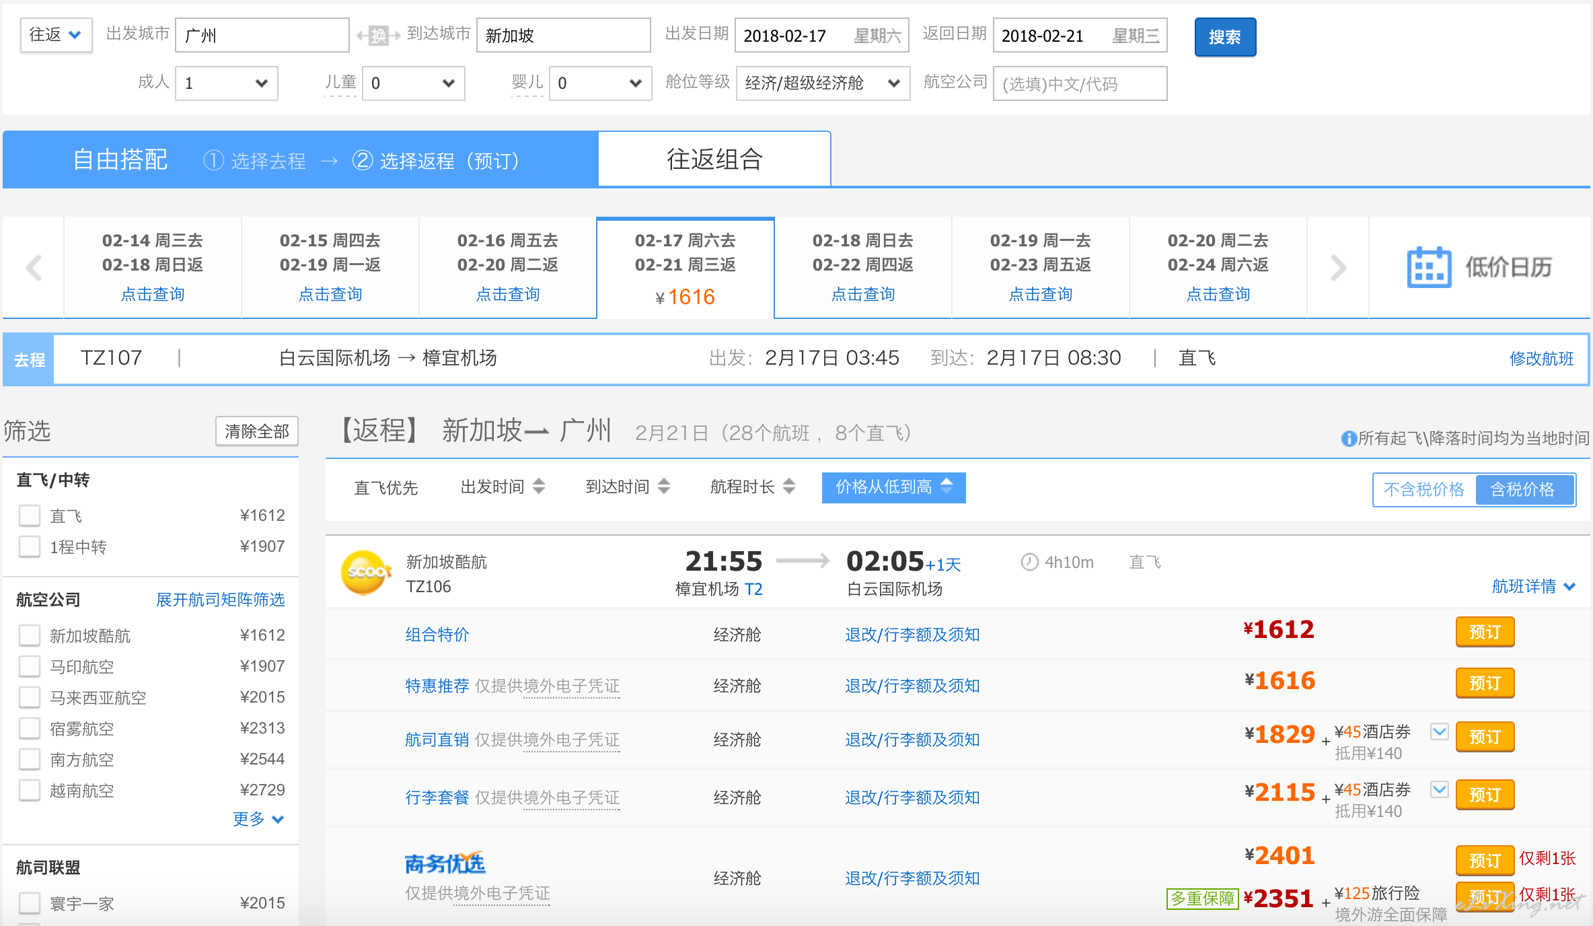
Task: Click the 出发日期 date field
Action: 822,35
